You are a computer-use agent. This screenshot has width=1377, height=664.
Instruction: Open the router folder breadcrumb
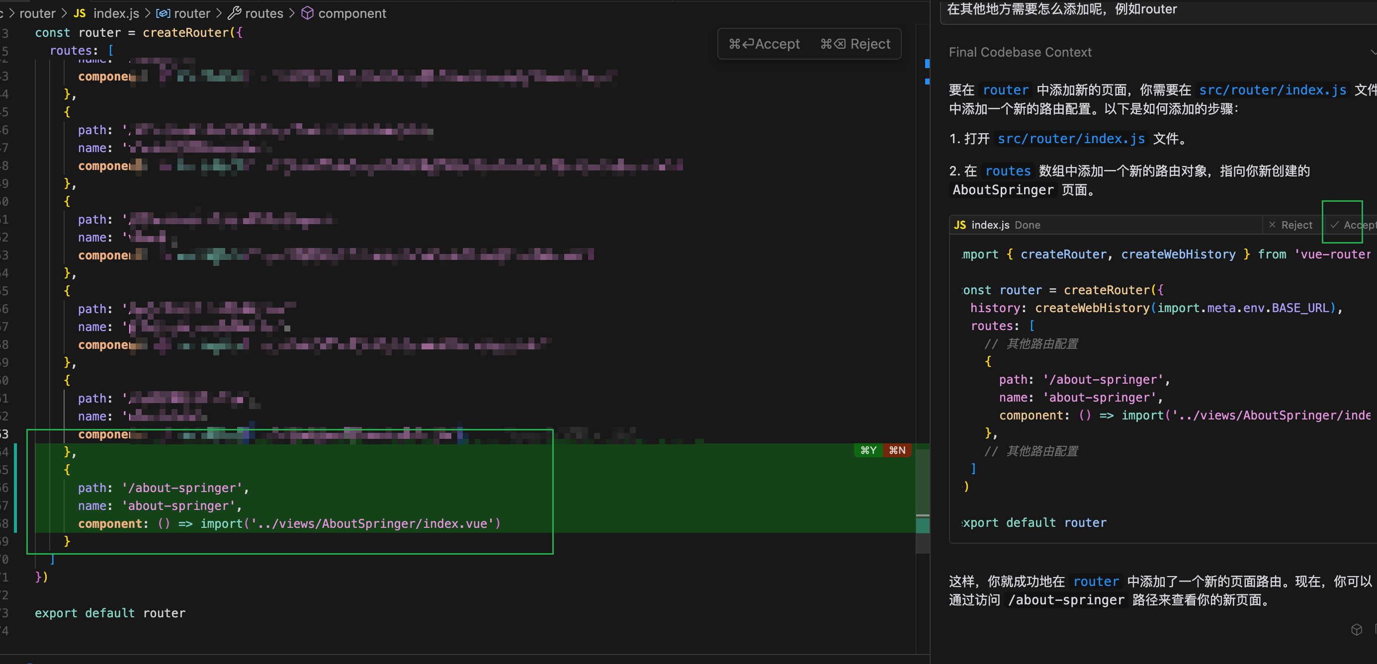[37, 13]
